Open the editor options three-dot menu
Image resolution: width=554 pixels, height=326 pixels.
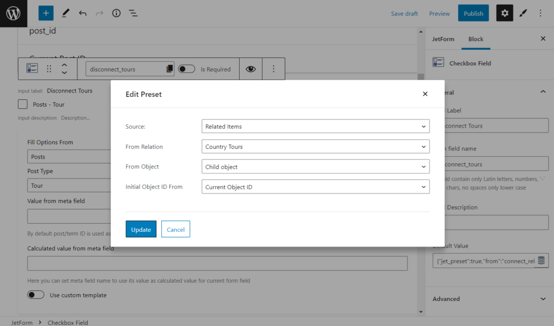[540, 14]
